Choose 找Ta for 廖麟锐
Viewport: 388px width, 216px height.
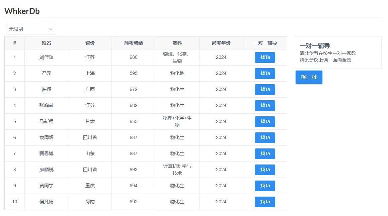[265, 170]
